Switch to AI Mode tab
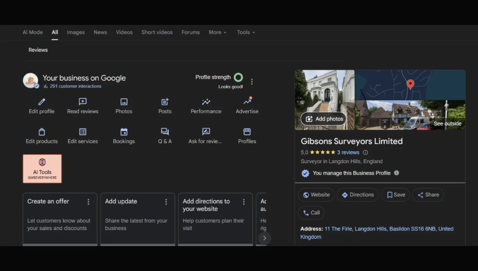Image resolution: width=478 pixels, height=271 pixels. [33, 32]
